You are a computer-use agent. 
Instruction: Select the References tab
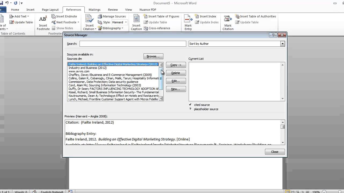(74, 10)
